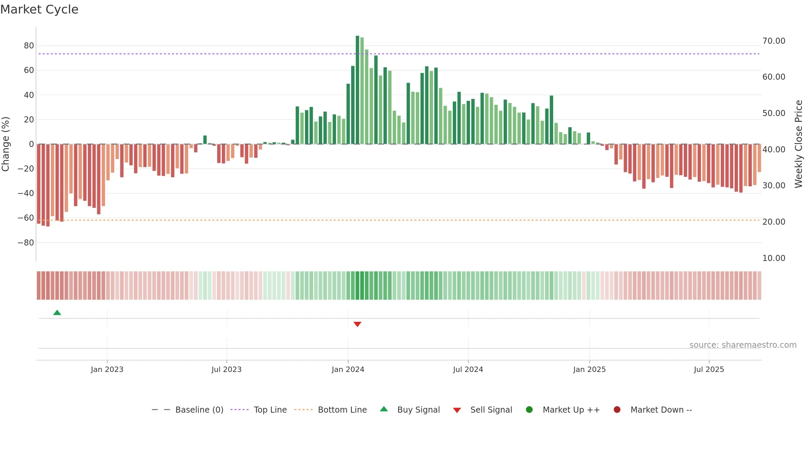Toggle the Top Line legend entry
Image resolution: width=808 pixels, height=454 pixels.
(259, 410)
